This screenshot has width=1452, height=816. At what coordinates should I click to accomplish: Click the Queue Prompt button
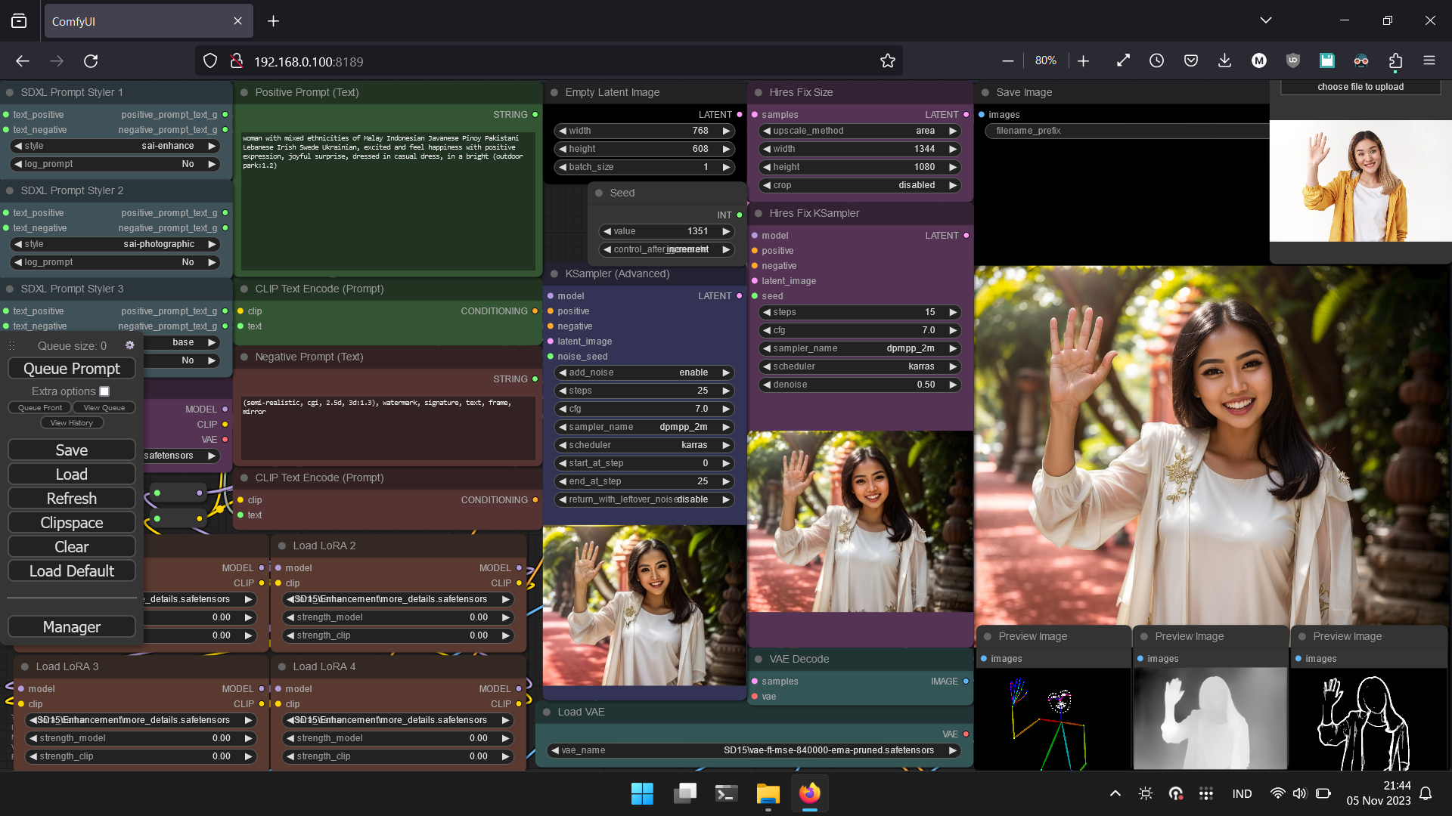(72, 369)
